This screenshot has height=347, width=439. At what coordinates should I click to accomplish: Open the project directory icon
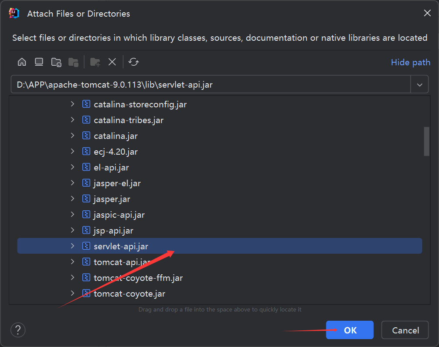point(56,62)
